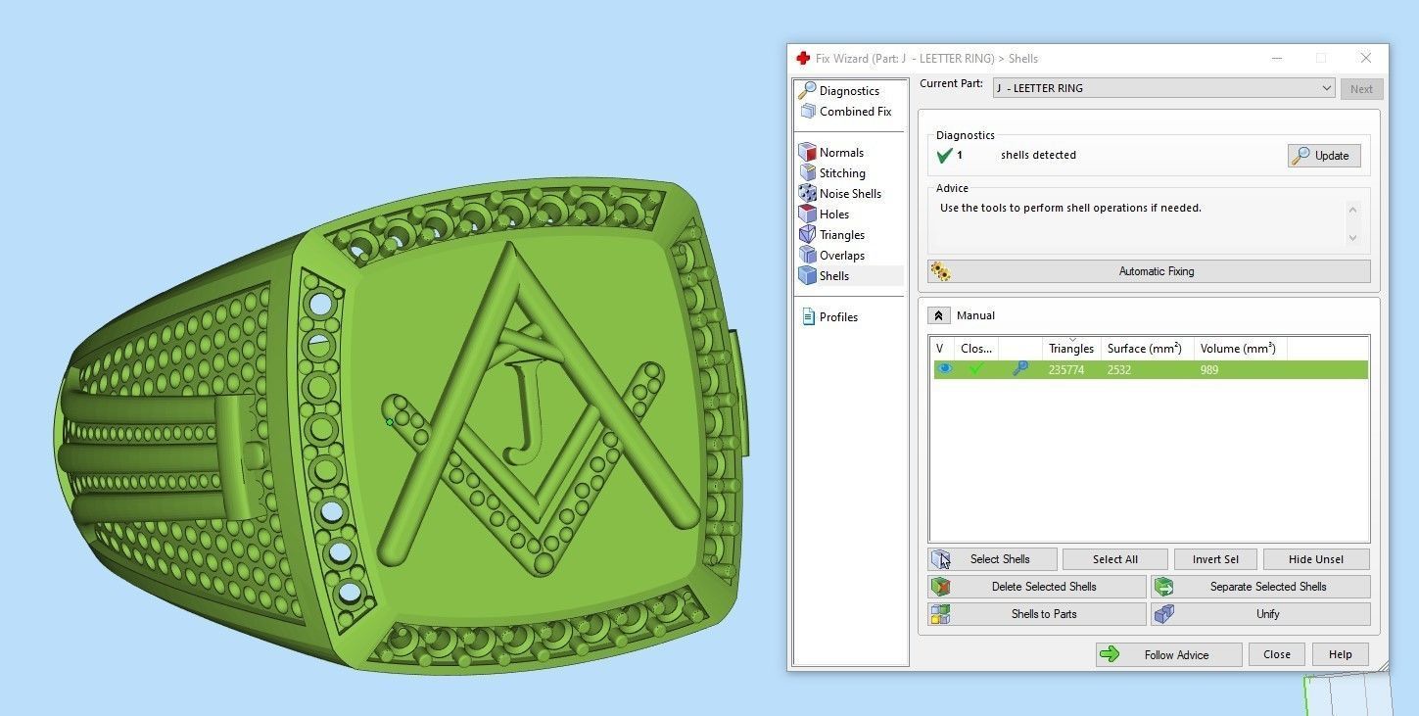Delete Selected Shells
Screen dimensions: 1419x716
point(1037,587)
